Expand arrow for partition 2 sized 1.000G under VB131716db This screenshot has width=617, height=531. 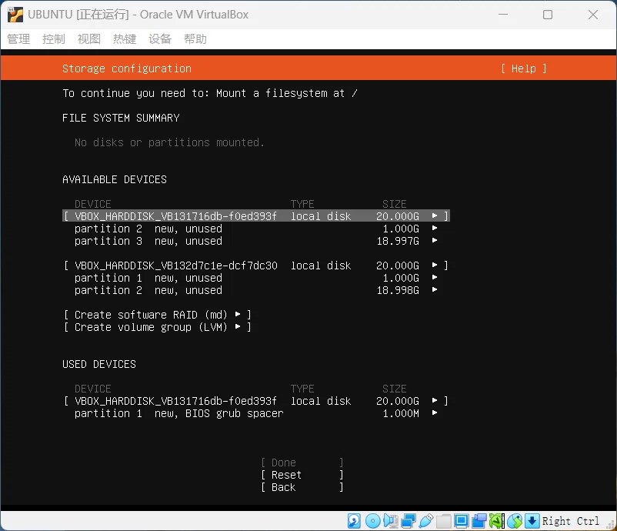(x=435, y=228)
